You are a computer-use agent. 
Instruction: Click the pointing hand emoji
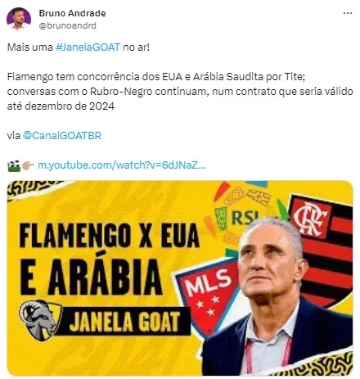click(28, 165)
